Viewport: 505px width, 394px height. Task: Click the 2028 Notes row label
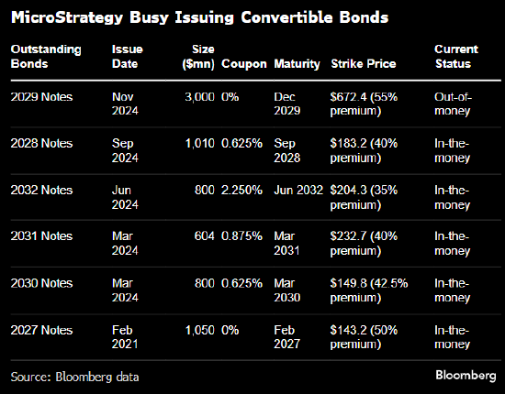pyautogui.click(x=41, y=143)
